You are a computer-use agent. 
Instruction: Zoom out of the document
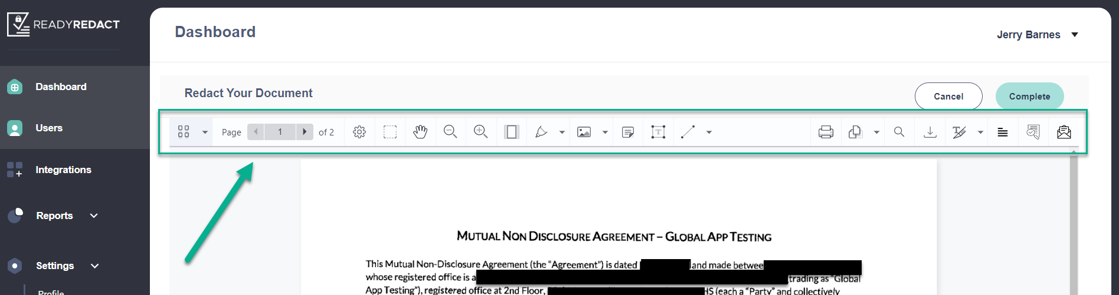tap(450, 132)
